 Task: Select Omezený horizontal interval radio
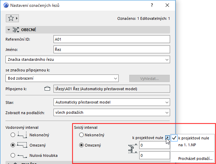pos(13,145)
